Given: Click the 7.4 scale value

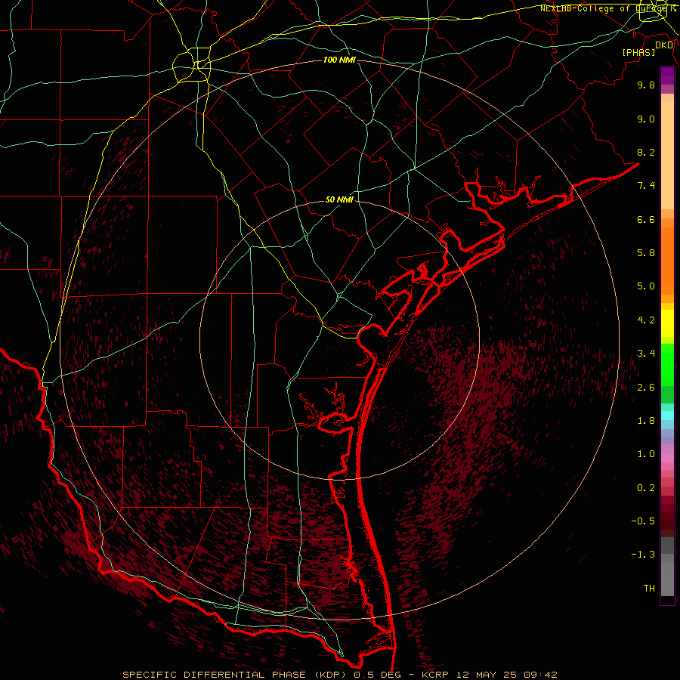Looking at the screenshot, I should pyautogui.click(x=646, y=186).
